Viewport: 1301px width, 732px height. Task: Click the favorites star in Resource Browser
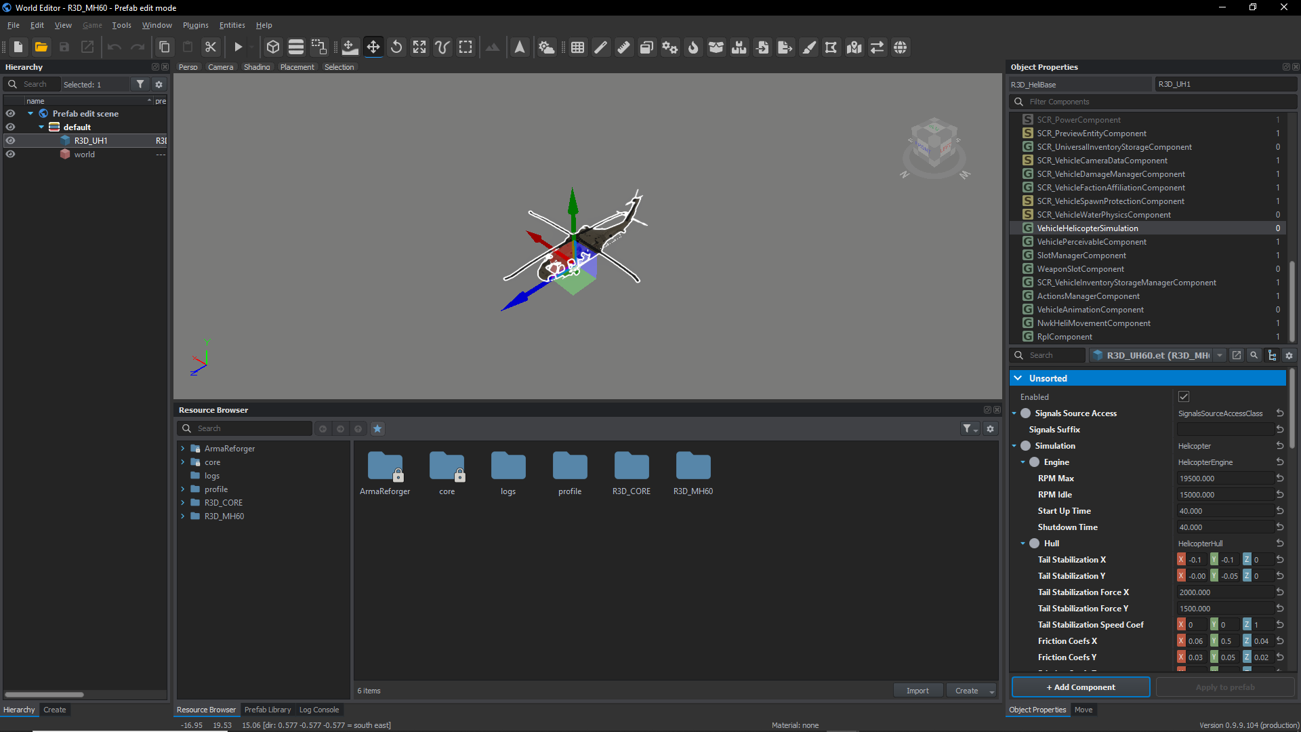point(377,428)
